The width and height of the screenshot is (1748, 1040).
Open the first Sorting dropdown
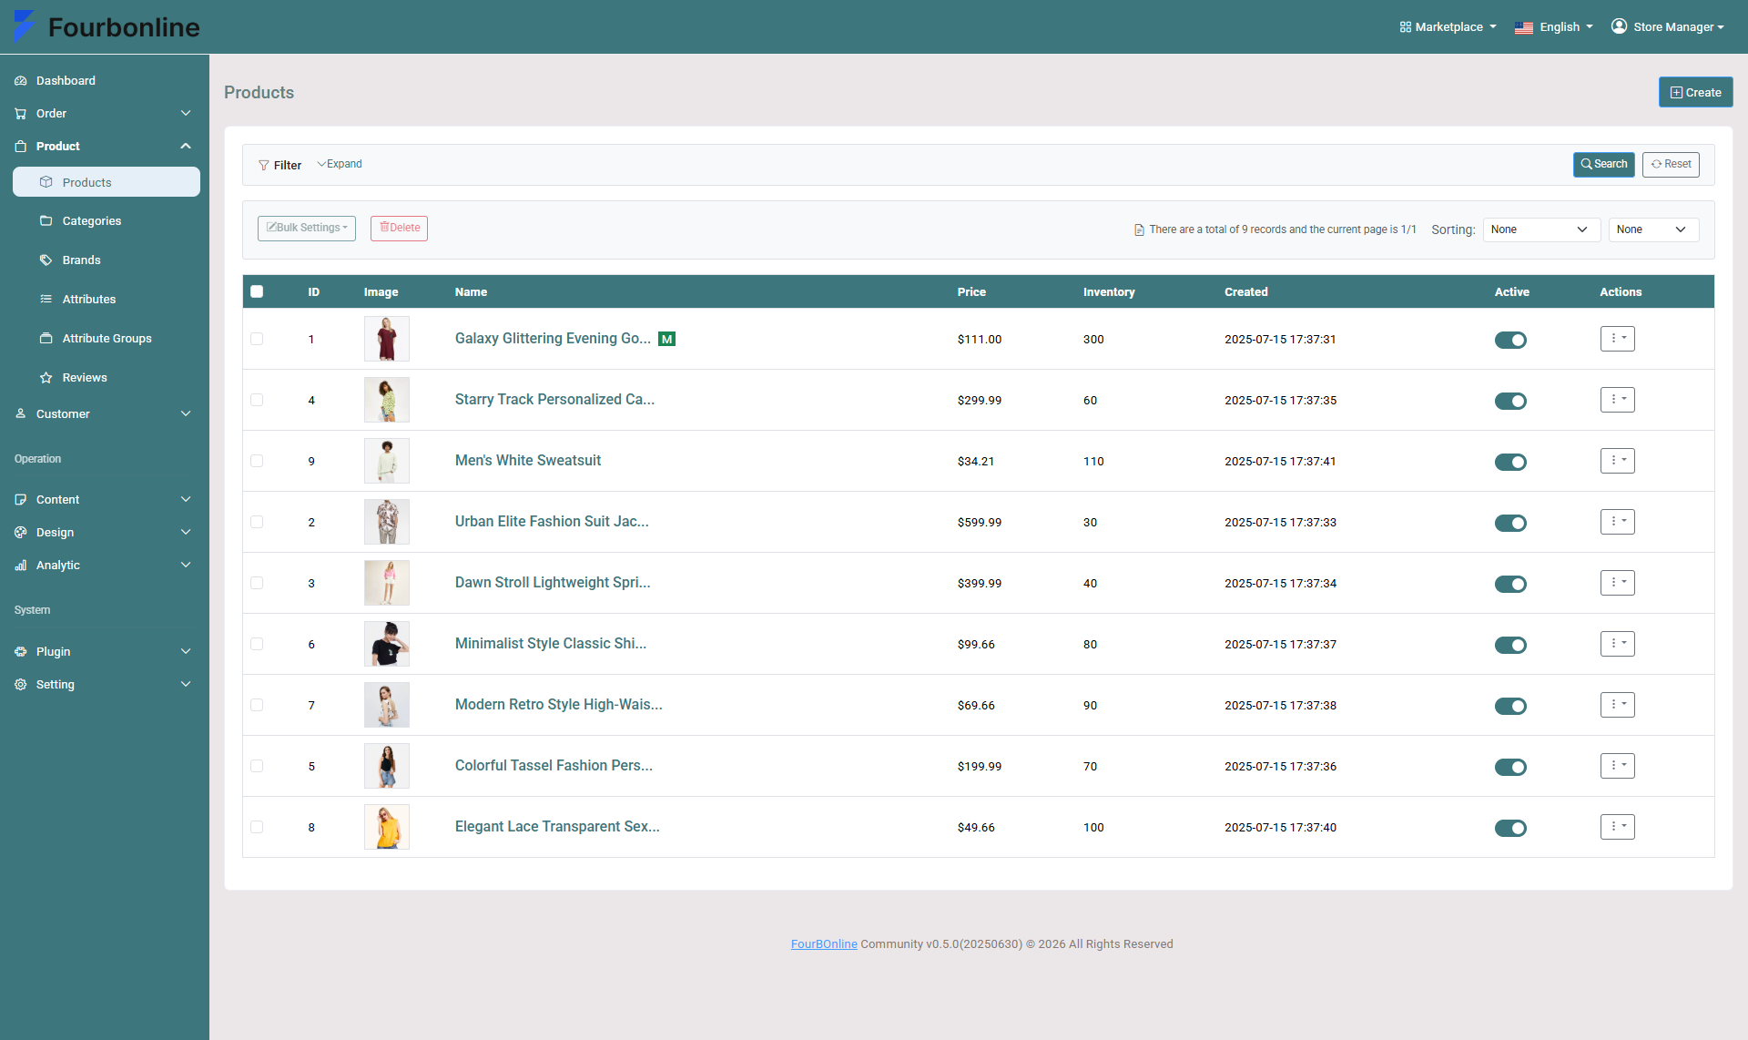1541,229
